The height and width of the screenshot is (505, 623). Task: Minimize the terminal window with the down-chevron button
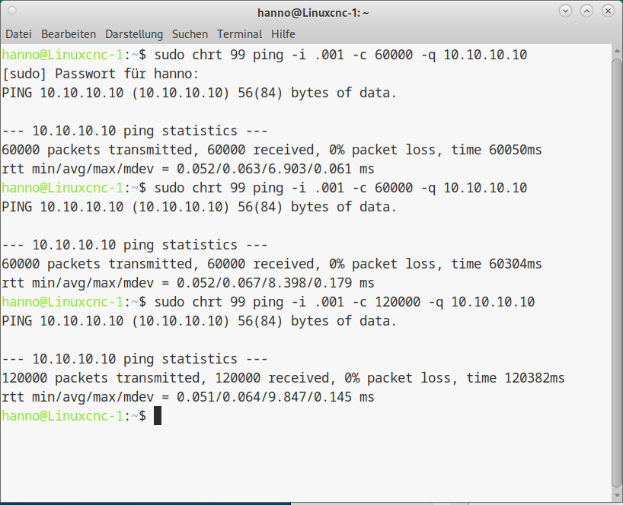[x=565, y=11]
